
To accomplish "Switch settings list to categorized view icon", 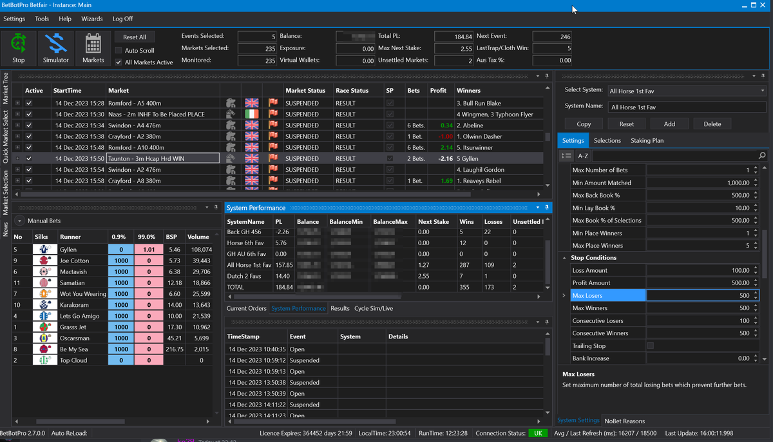I will 567,156.
